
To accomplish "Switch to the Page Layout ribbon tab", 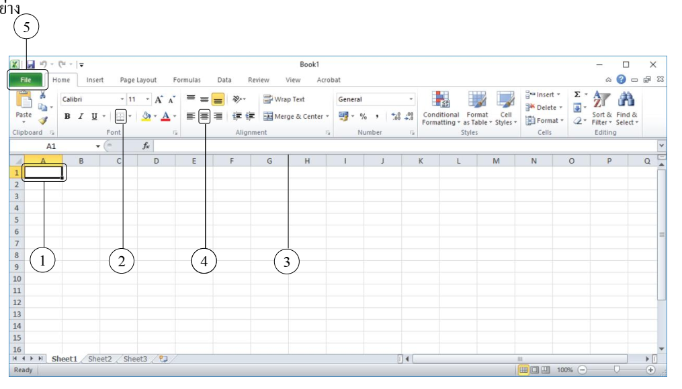I will click(x=138, y=80).
